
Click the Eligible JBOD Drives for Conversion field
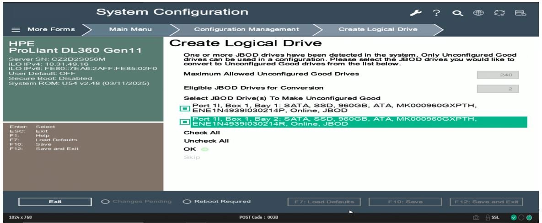(x=498, y=89)
